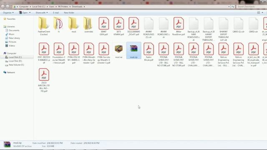Select POONA SHIMS BILL NO ST388.pdf
The width and height of the screenshot is (267, 150).
(164, 55)
